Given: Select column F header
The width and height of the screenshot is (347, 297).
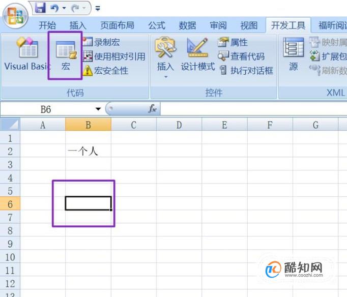Looking at the screenshot, I should click(270, 125).
